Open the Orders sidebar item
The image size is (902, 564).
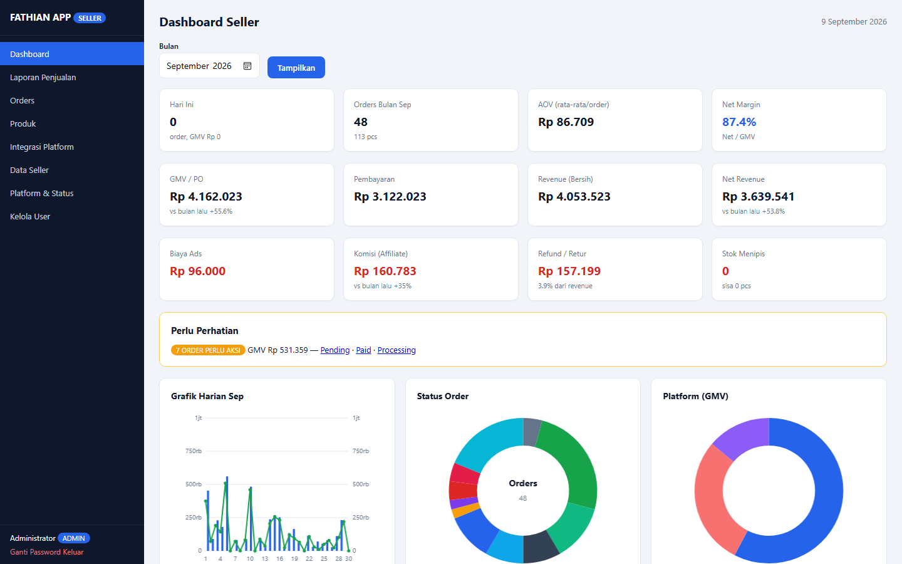72,100
